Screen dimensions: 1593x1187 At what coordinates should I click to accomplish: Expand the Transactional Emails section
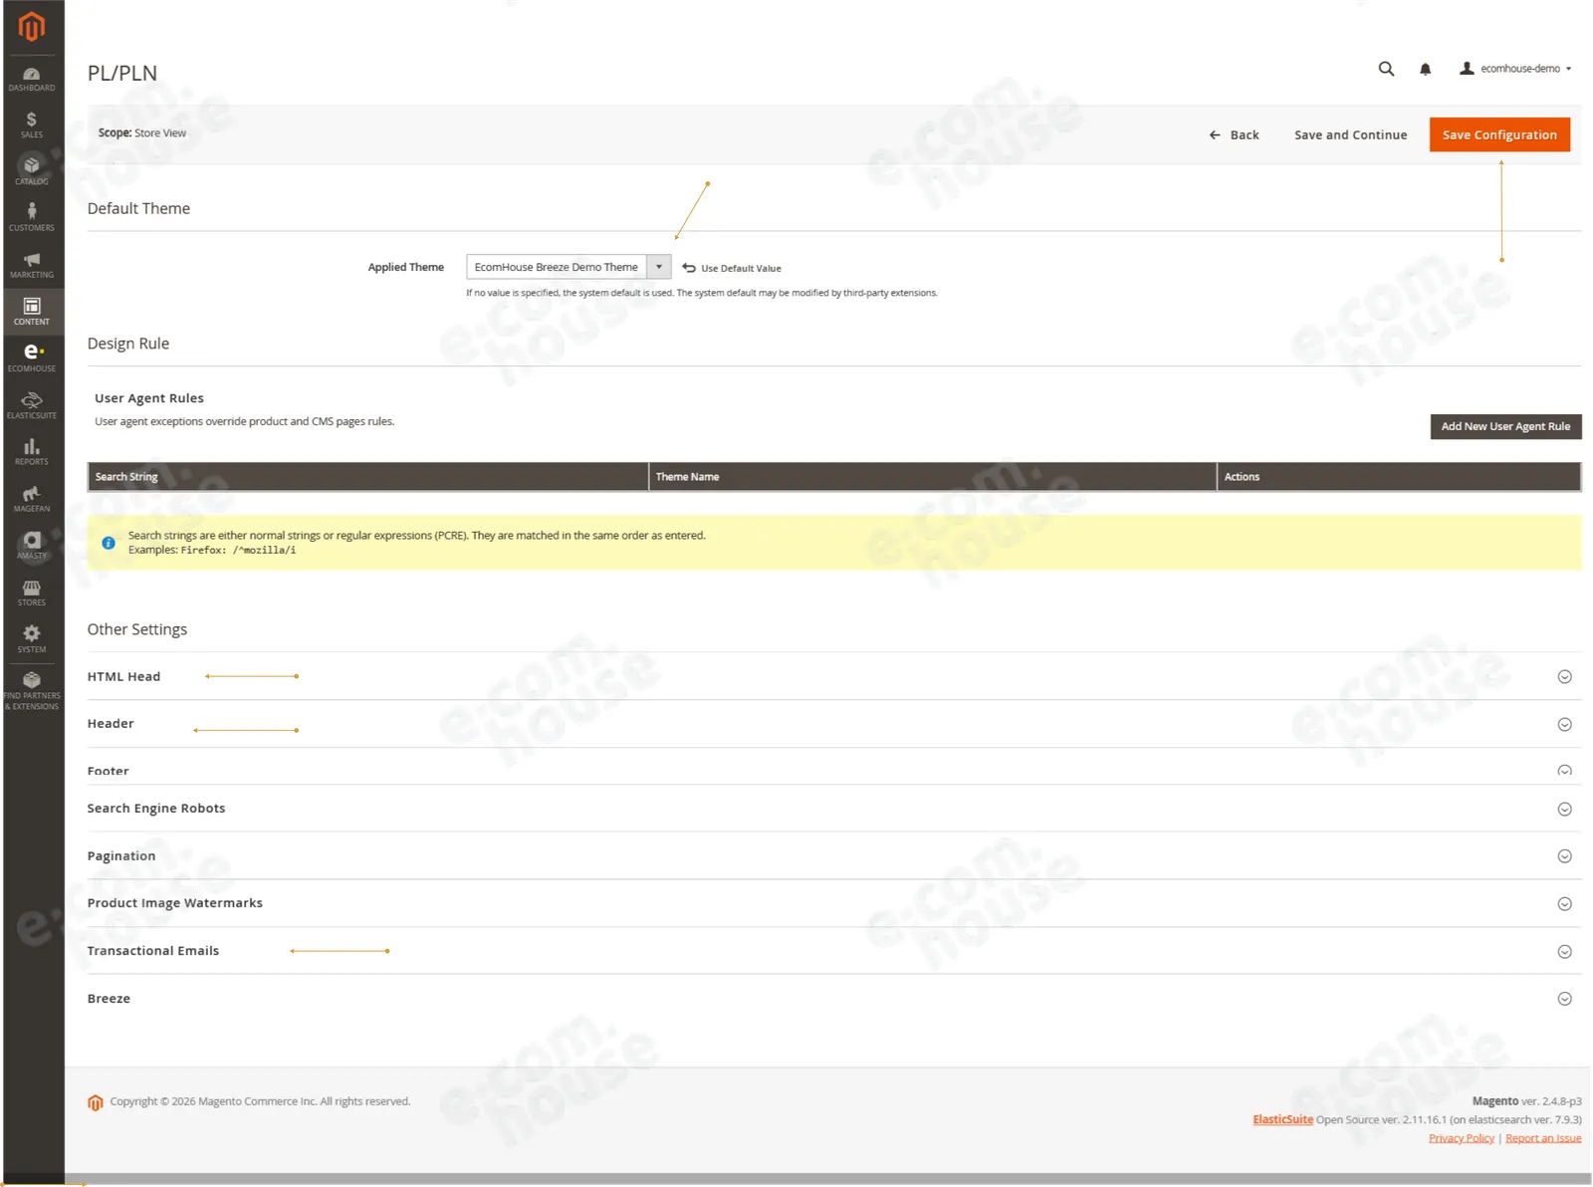833,951
